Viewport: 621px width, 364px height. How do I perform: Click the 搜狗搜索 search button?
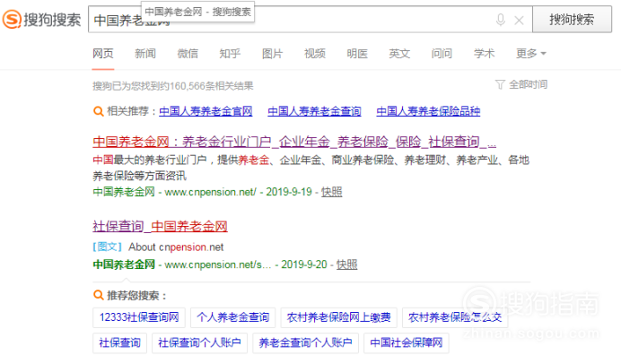pos(572,19)
